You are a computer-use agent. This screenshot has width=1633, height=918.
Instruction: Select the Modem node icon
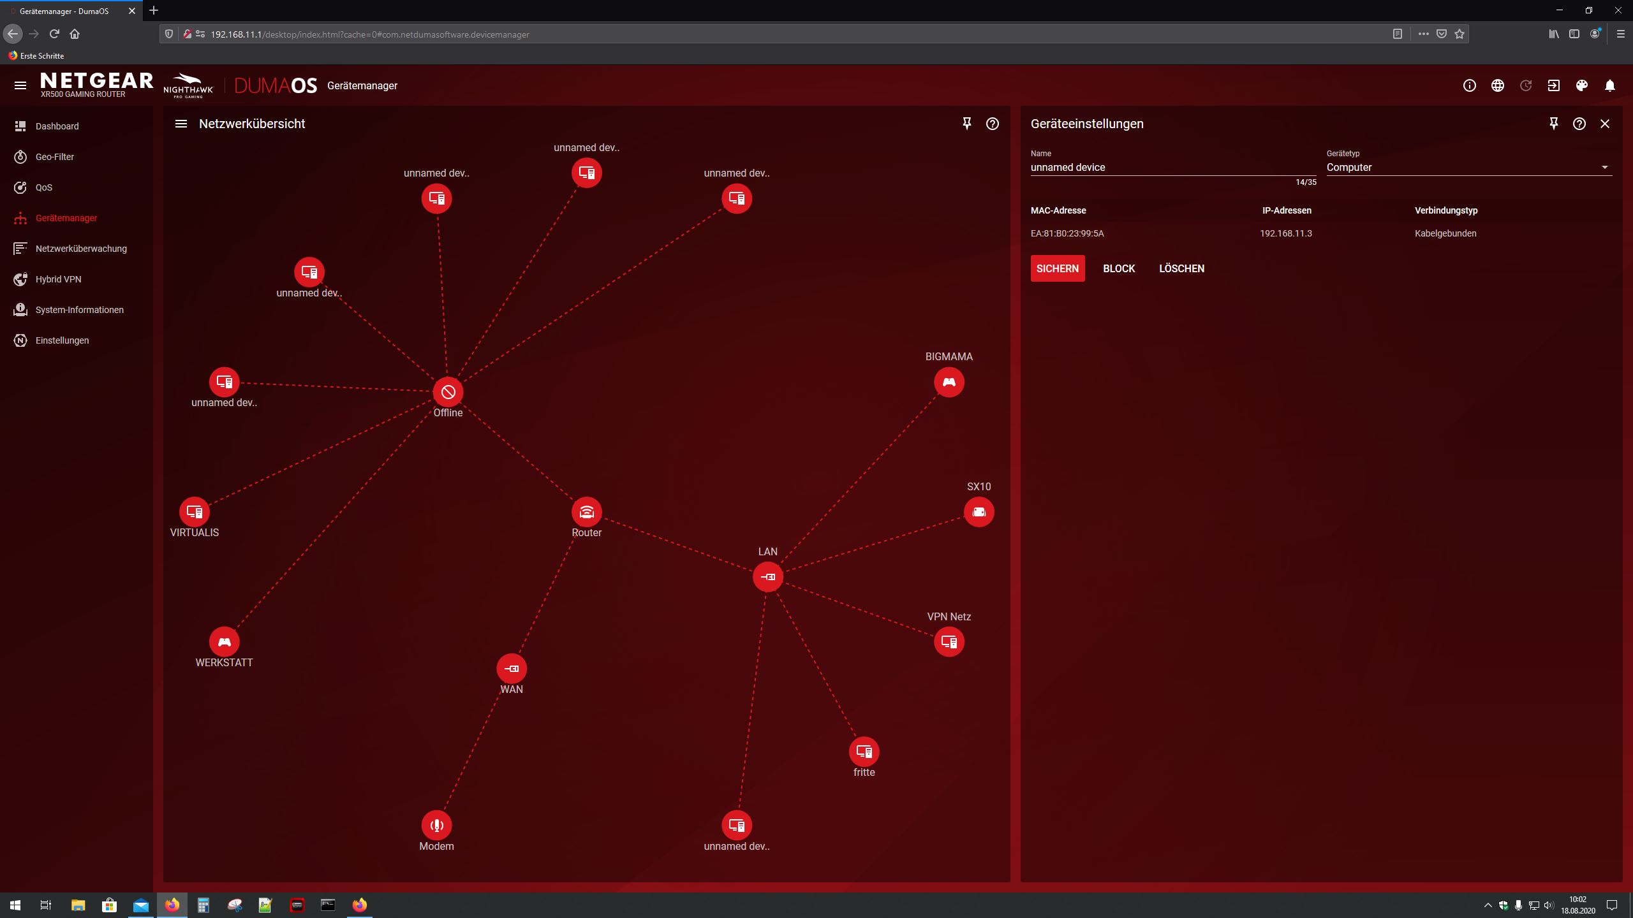tap(436, 826)
